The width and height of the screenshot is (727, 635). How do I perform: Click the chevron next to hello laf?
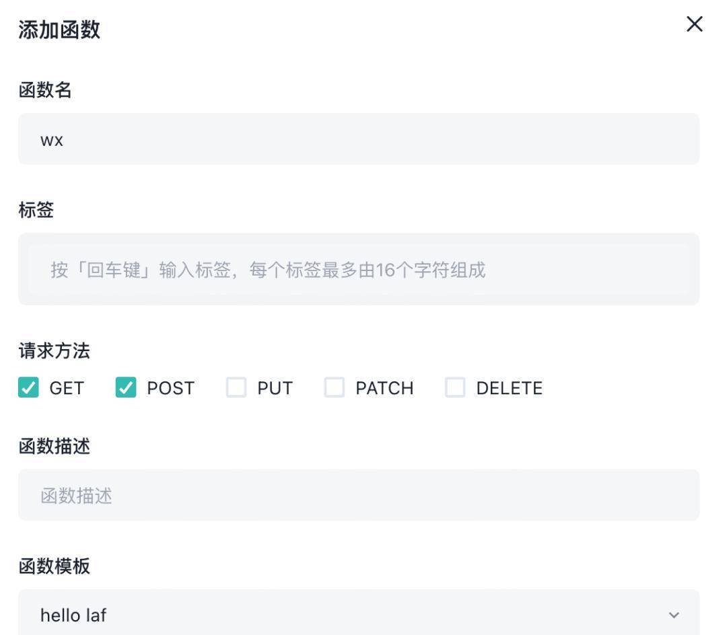tap(672, 613)
